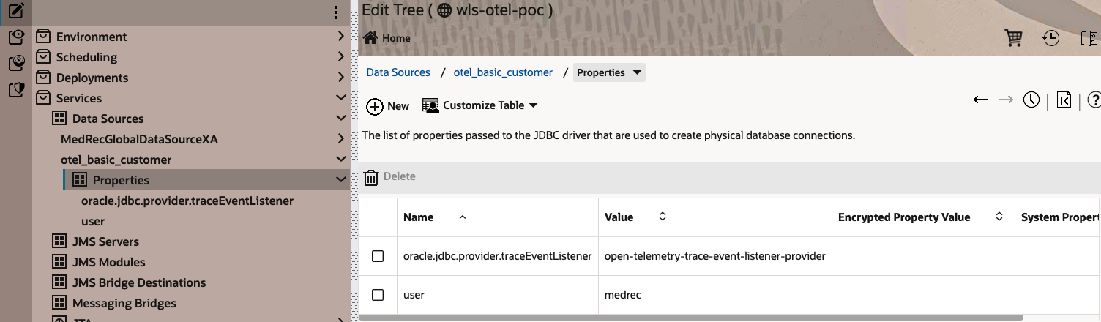Check the oracle.jdbc.provider.traceEventListener row checkbox
Image resolution: width=1101 pixels, height=322 pixels.
pyautogui.click(x=378, y=256)
